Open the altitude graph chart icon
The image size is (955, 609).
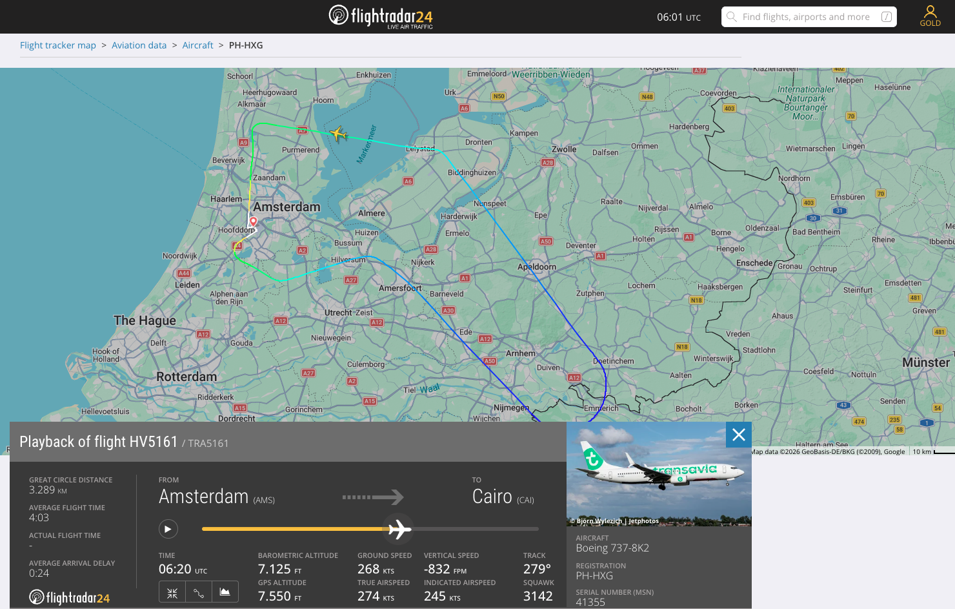[x=225, y=592]
